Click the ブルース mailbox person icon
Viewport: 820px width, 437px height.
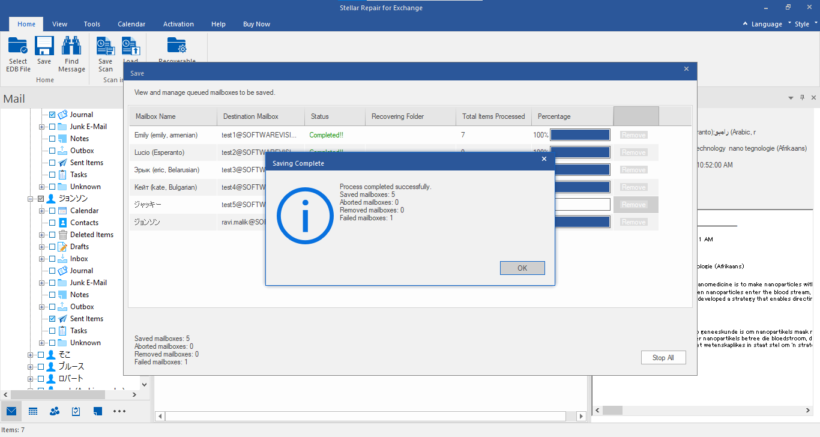(x=51, y=367)
